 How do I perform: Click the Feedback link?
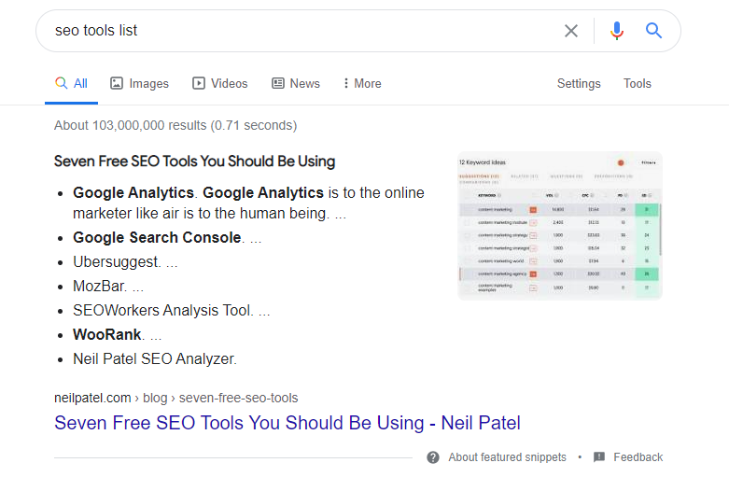click(x=638, y=457)
